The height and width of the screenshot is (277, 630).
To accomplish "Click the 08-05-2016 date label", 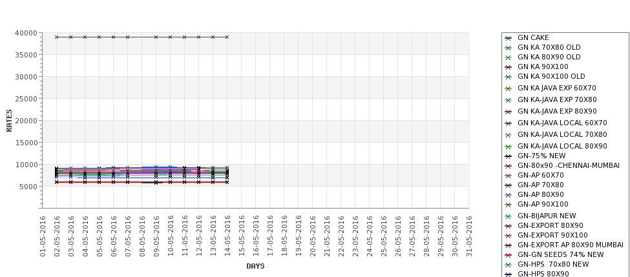I will click(142, 236).
